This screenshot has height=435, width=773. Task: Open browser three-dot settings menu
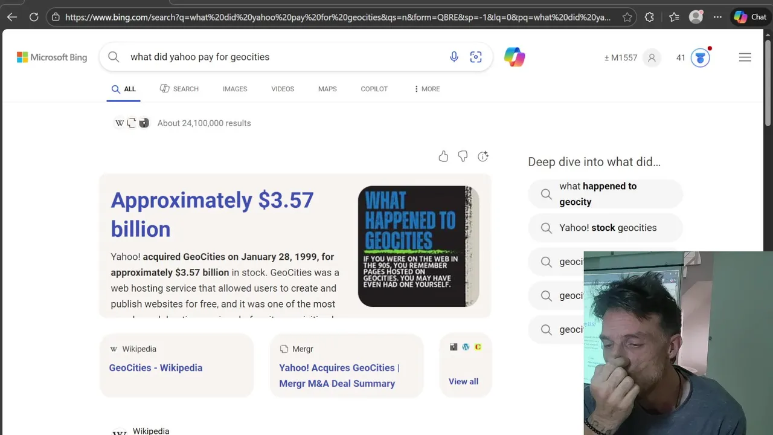[x=717, y=17]
